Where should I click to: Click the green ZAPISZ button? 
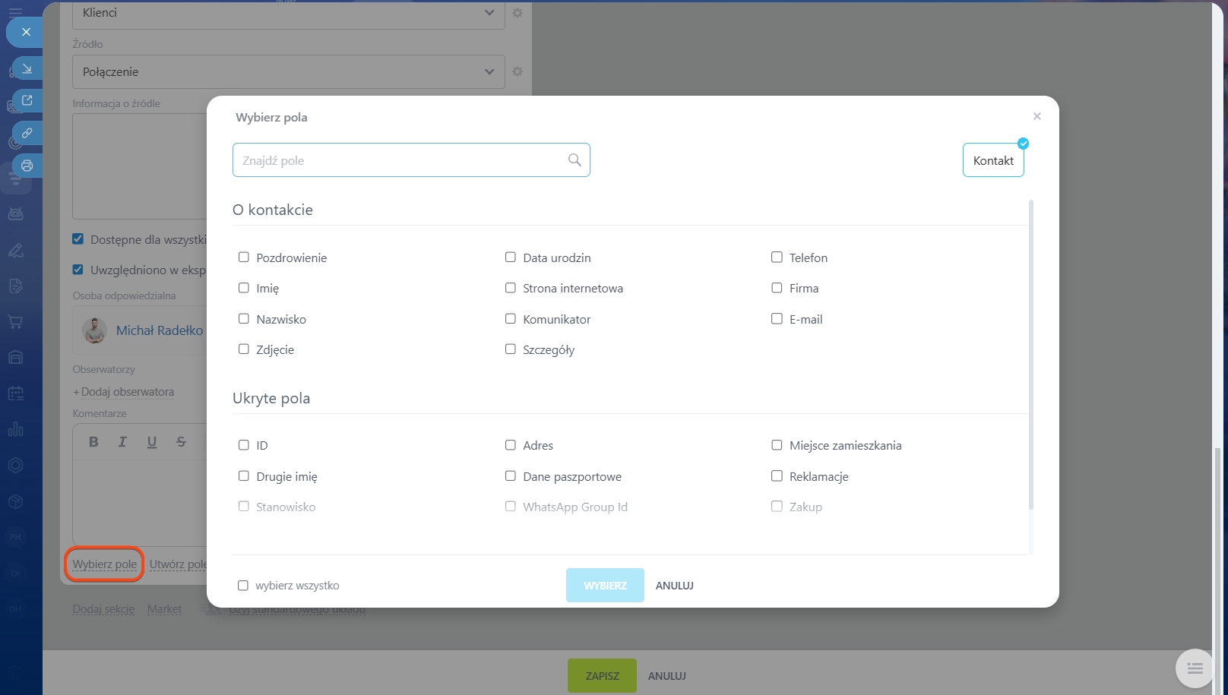pyautogui.click(x=602, y=675)
